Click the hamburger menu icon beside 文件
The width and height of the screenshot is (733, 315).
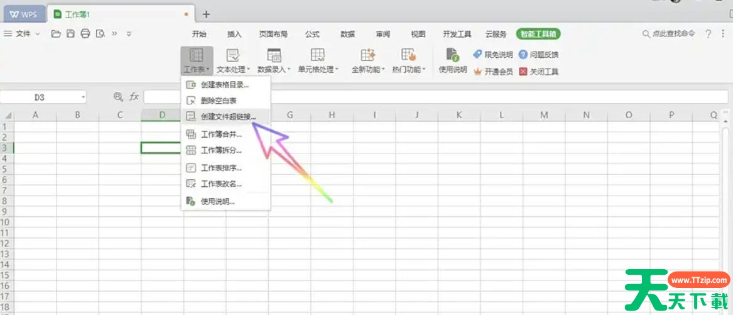click(x=8, y=34)
